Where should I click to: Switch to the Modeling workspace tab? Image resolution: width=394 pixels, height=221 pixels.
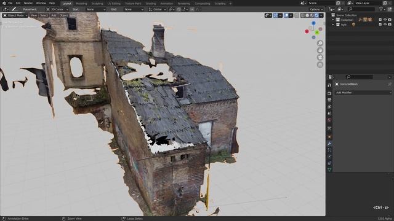(81, 4)
